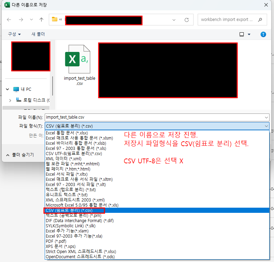Collapse the 내 PC tree node

[7, 89]
